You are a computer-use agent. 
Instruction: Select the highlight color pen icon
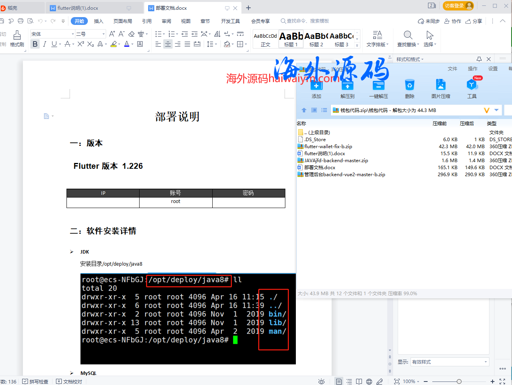[x=114, y=44]
